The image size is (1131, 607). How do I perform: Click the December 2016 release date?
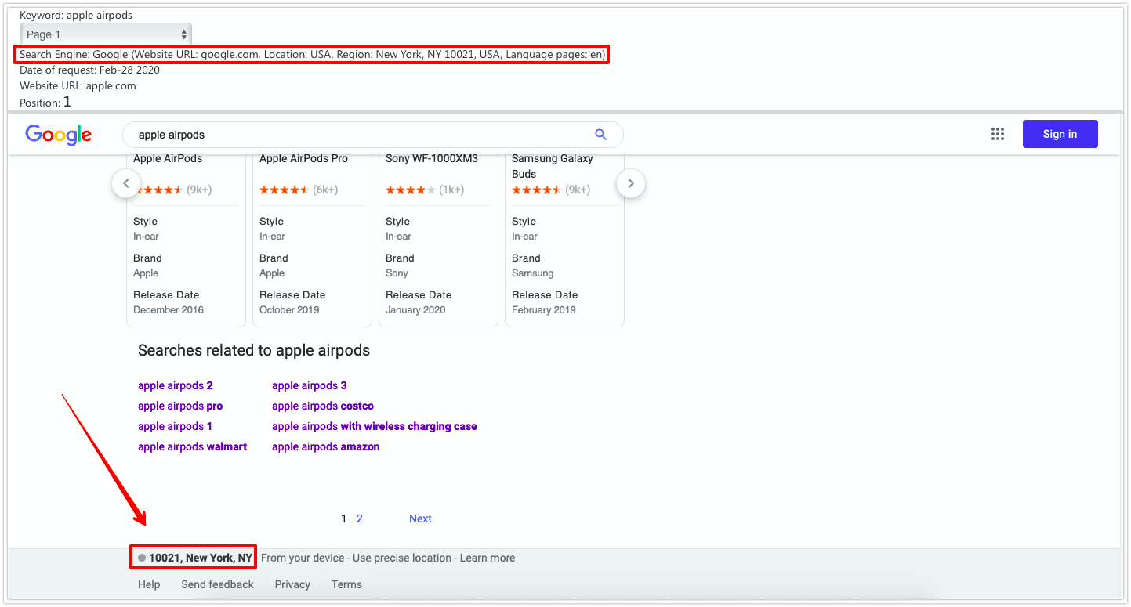tap(169, 309)
